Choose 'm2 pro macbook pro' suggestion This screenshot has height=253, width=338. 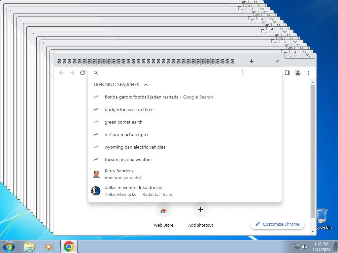tap(185, 134)
